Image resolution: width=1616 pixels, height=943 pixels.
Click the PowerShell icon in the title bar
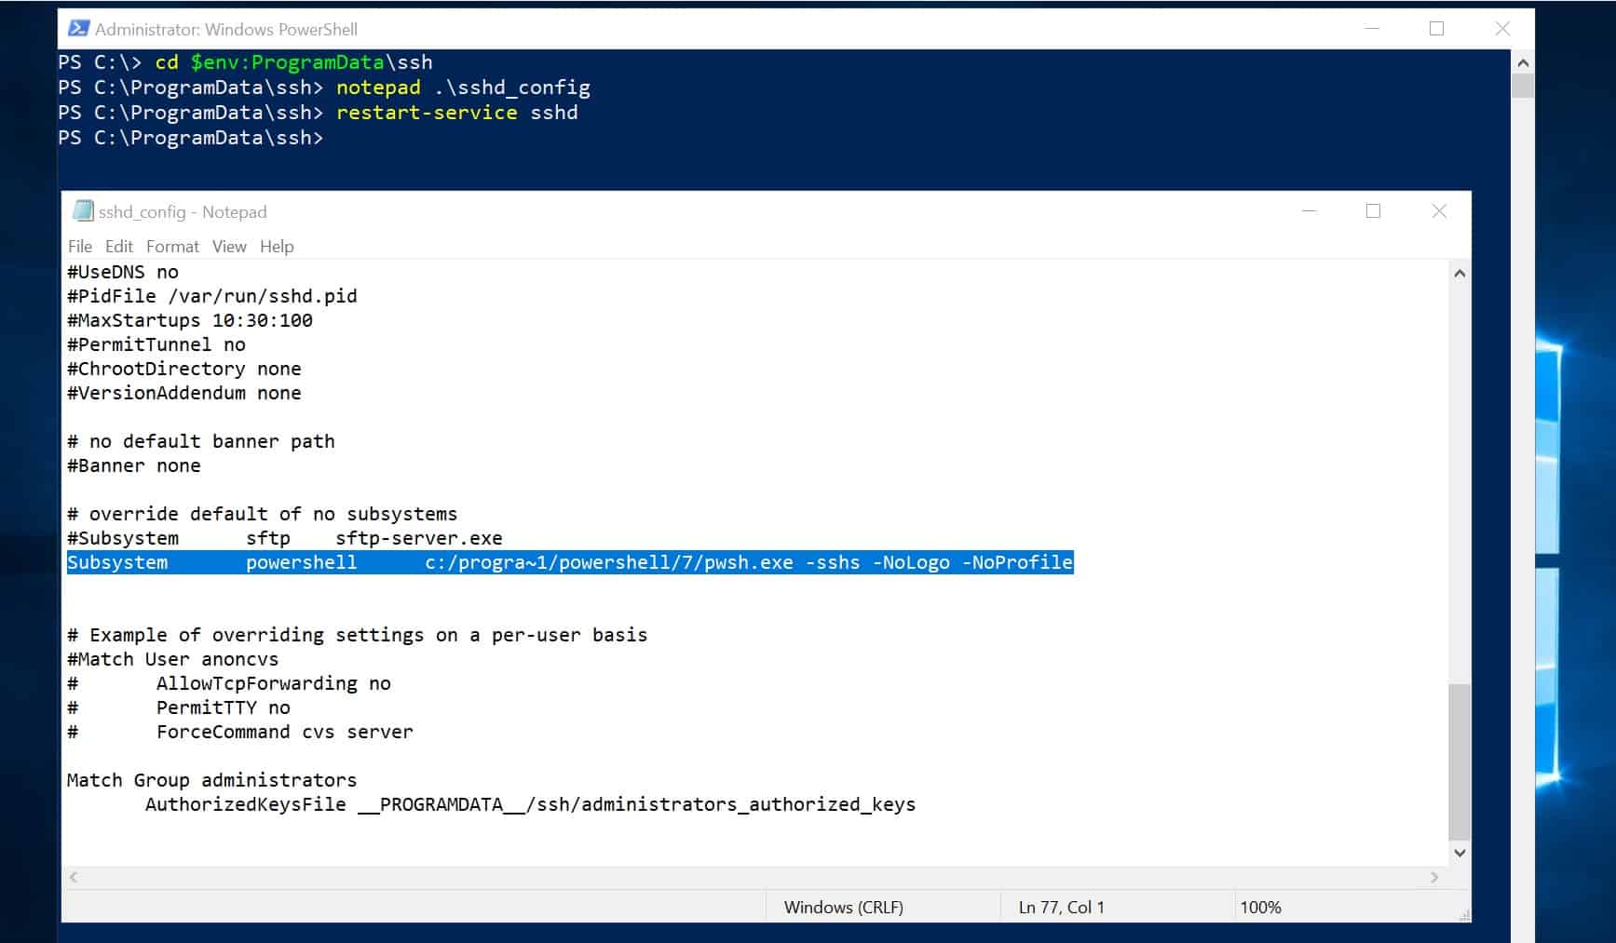pos(78,29)
